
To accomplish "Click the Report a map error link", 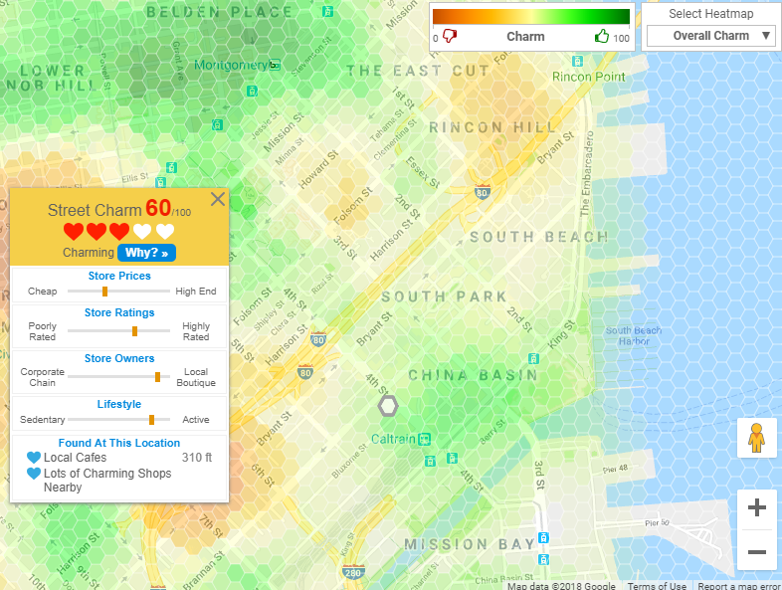I will point(738,585).
